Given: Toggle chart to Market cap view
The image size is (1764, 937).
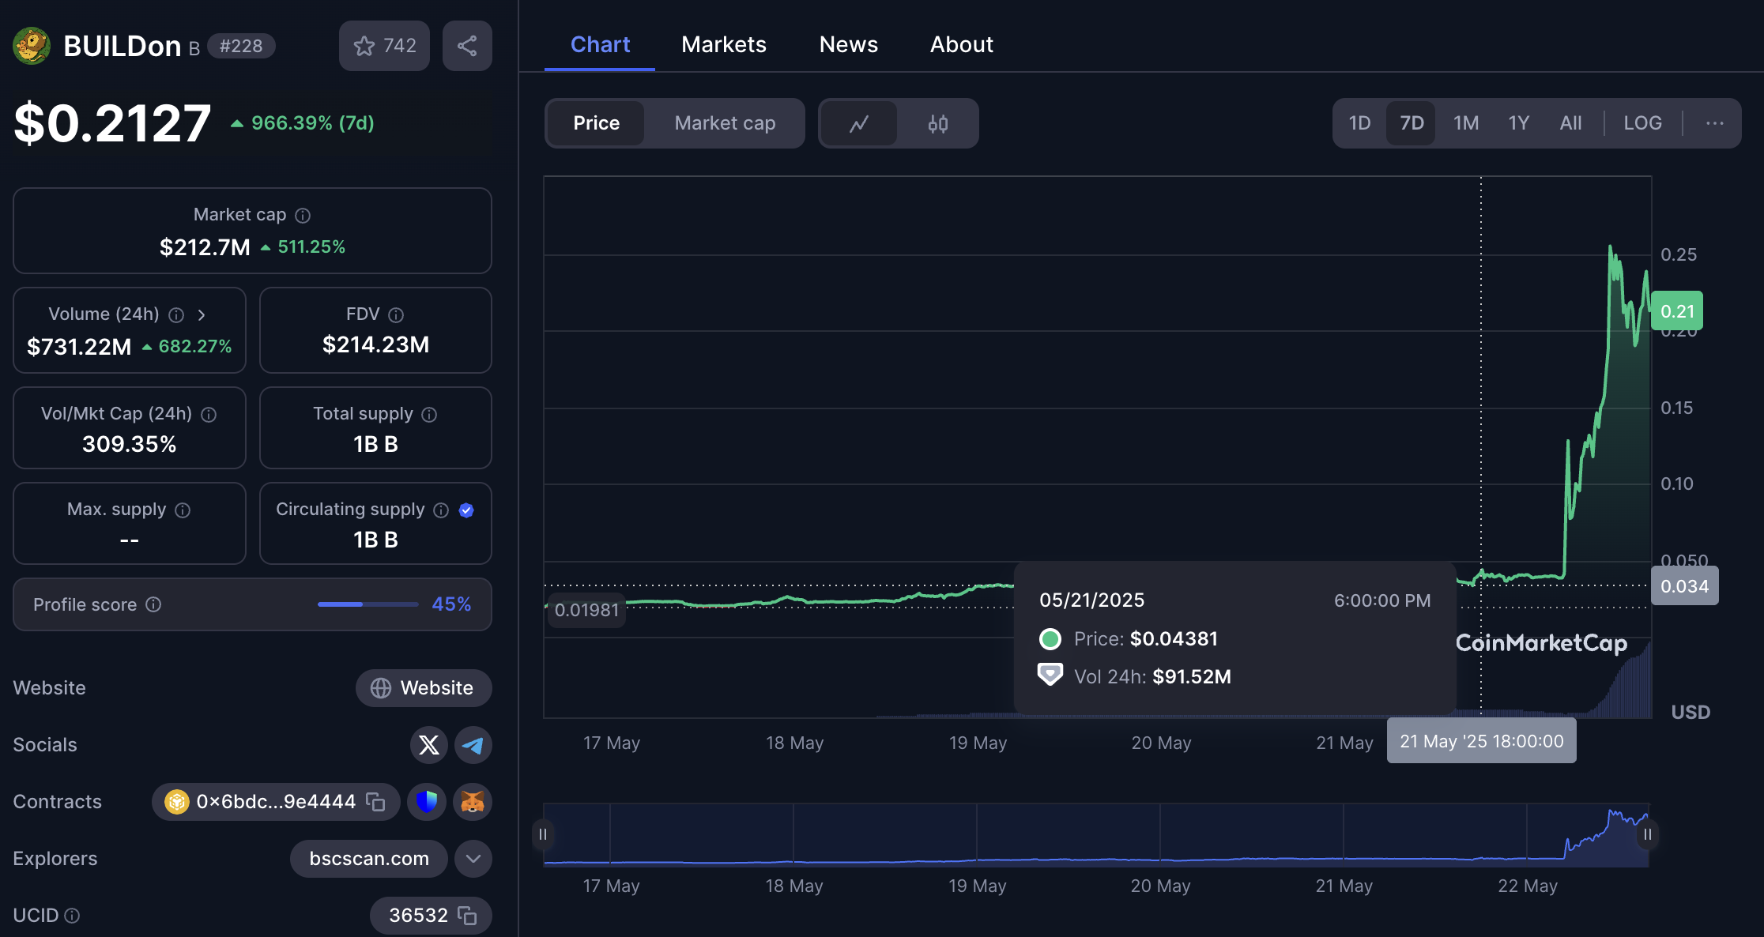Looking at the screenshot, I should click(725, 123).
